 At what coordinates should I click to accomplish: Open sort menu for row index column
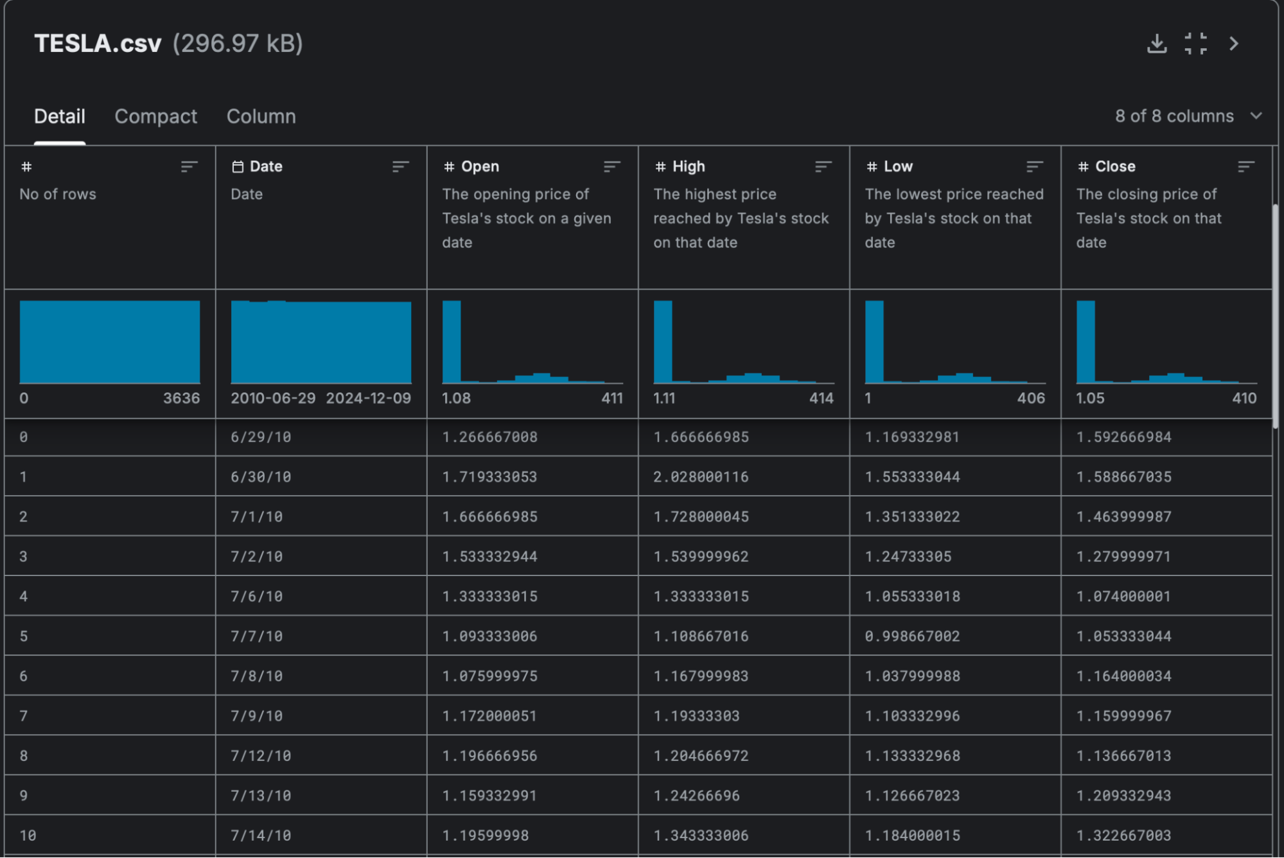[x=189, y=167]
